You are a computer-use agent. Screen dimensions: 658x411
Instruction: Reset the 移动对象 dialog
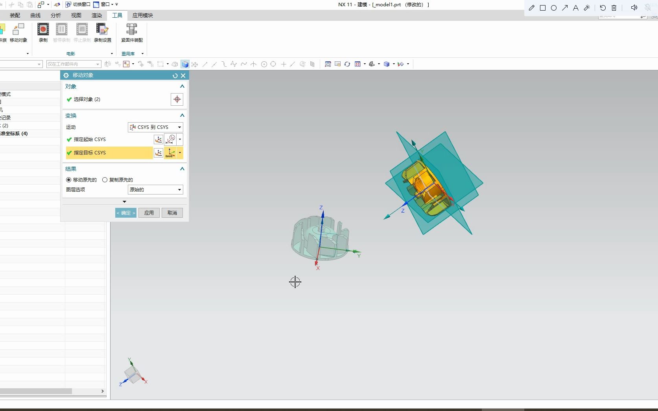pos(175,75)
